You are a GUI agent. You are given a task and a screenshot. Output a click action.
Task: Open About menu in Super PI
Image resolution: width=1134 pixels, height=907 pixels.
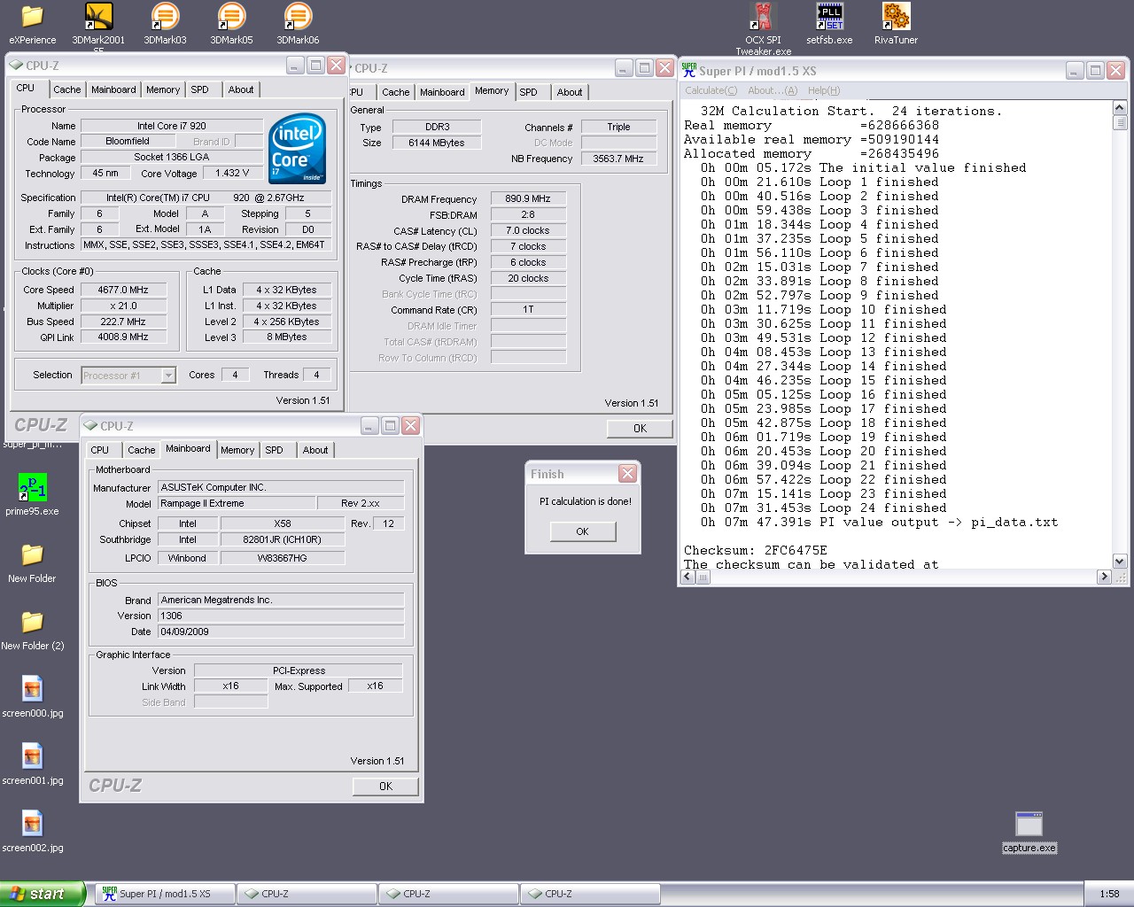pos(772,90)
